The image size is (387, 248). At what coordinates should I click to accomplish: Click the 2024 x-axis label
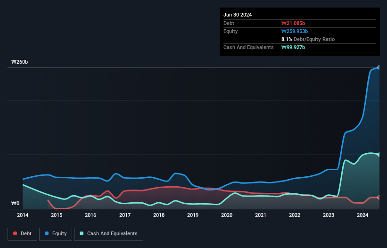[x=362, y=215]
